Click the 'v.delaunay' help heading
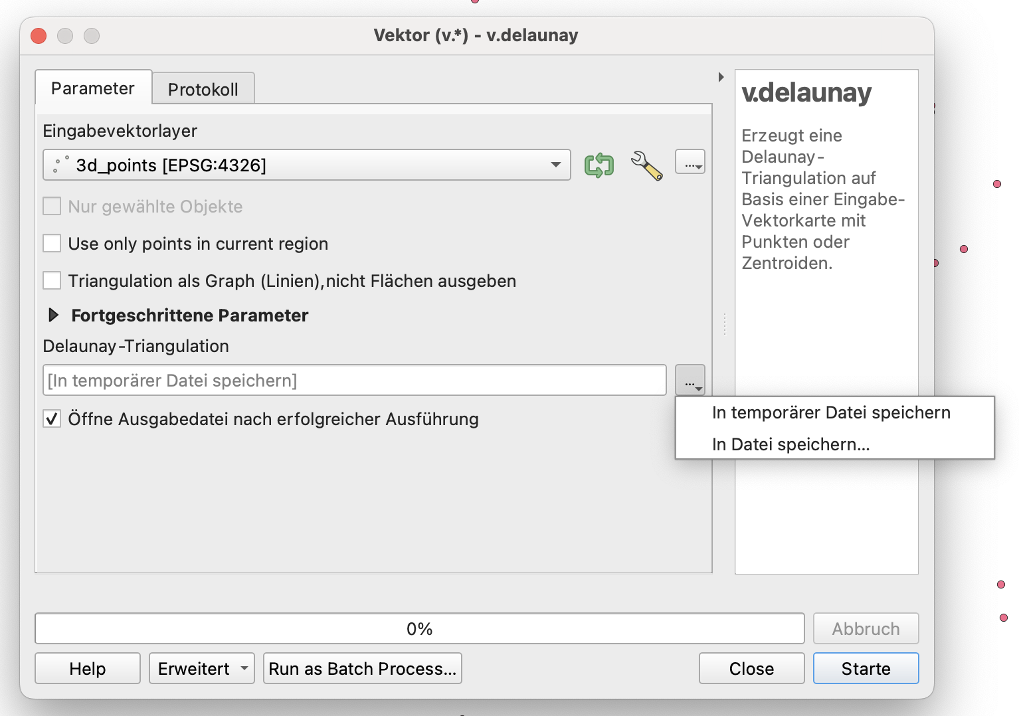The image size is (1019, 716). [806, 93]
